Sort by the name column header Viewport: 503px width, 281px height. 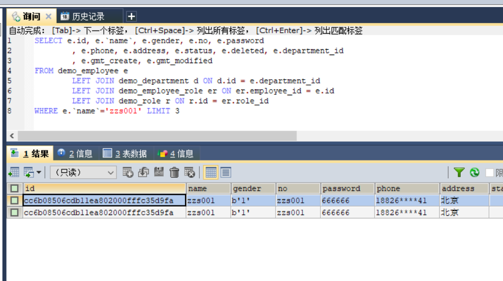[x=209, y=188]
